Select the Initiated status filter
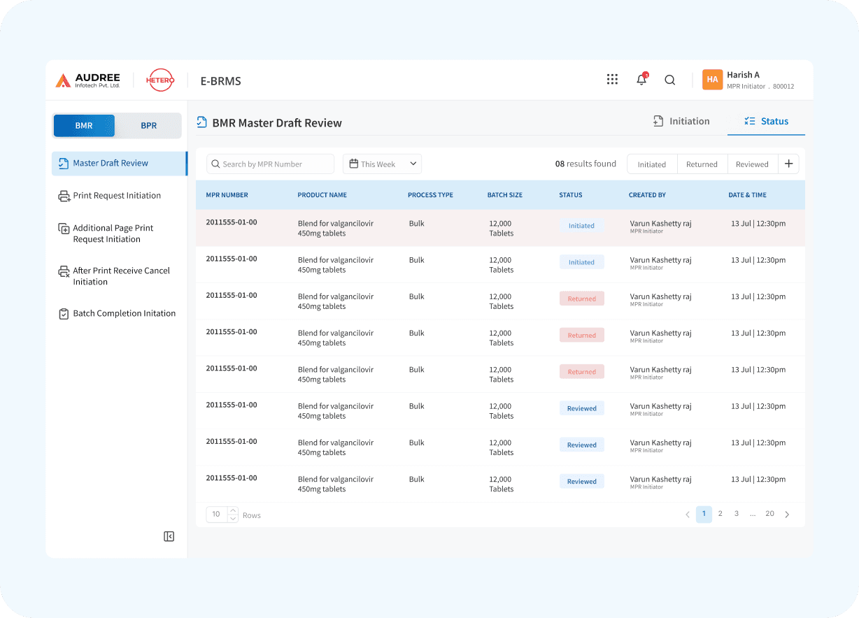The image size is (859, 618). [x=651, y=164]
